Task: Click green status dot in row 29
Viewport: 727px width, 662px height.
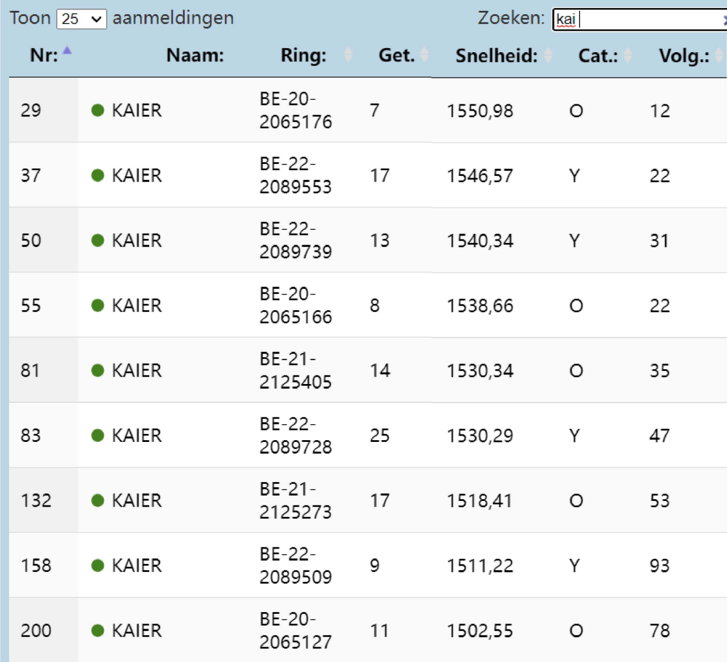Action: pyautogui.click(x=97, y=110)
